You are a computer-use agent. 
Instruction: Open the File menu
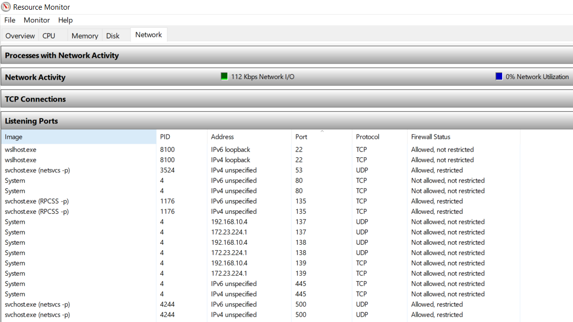point(9,20)
